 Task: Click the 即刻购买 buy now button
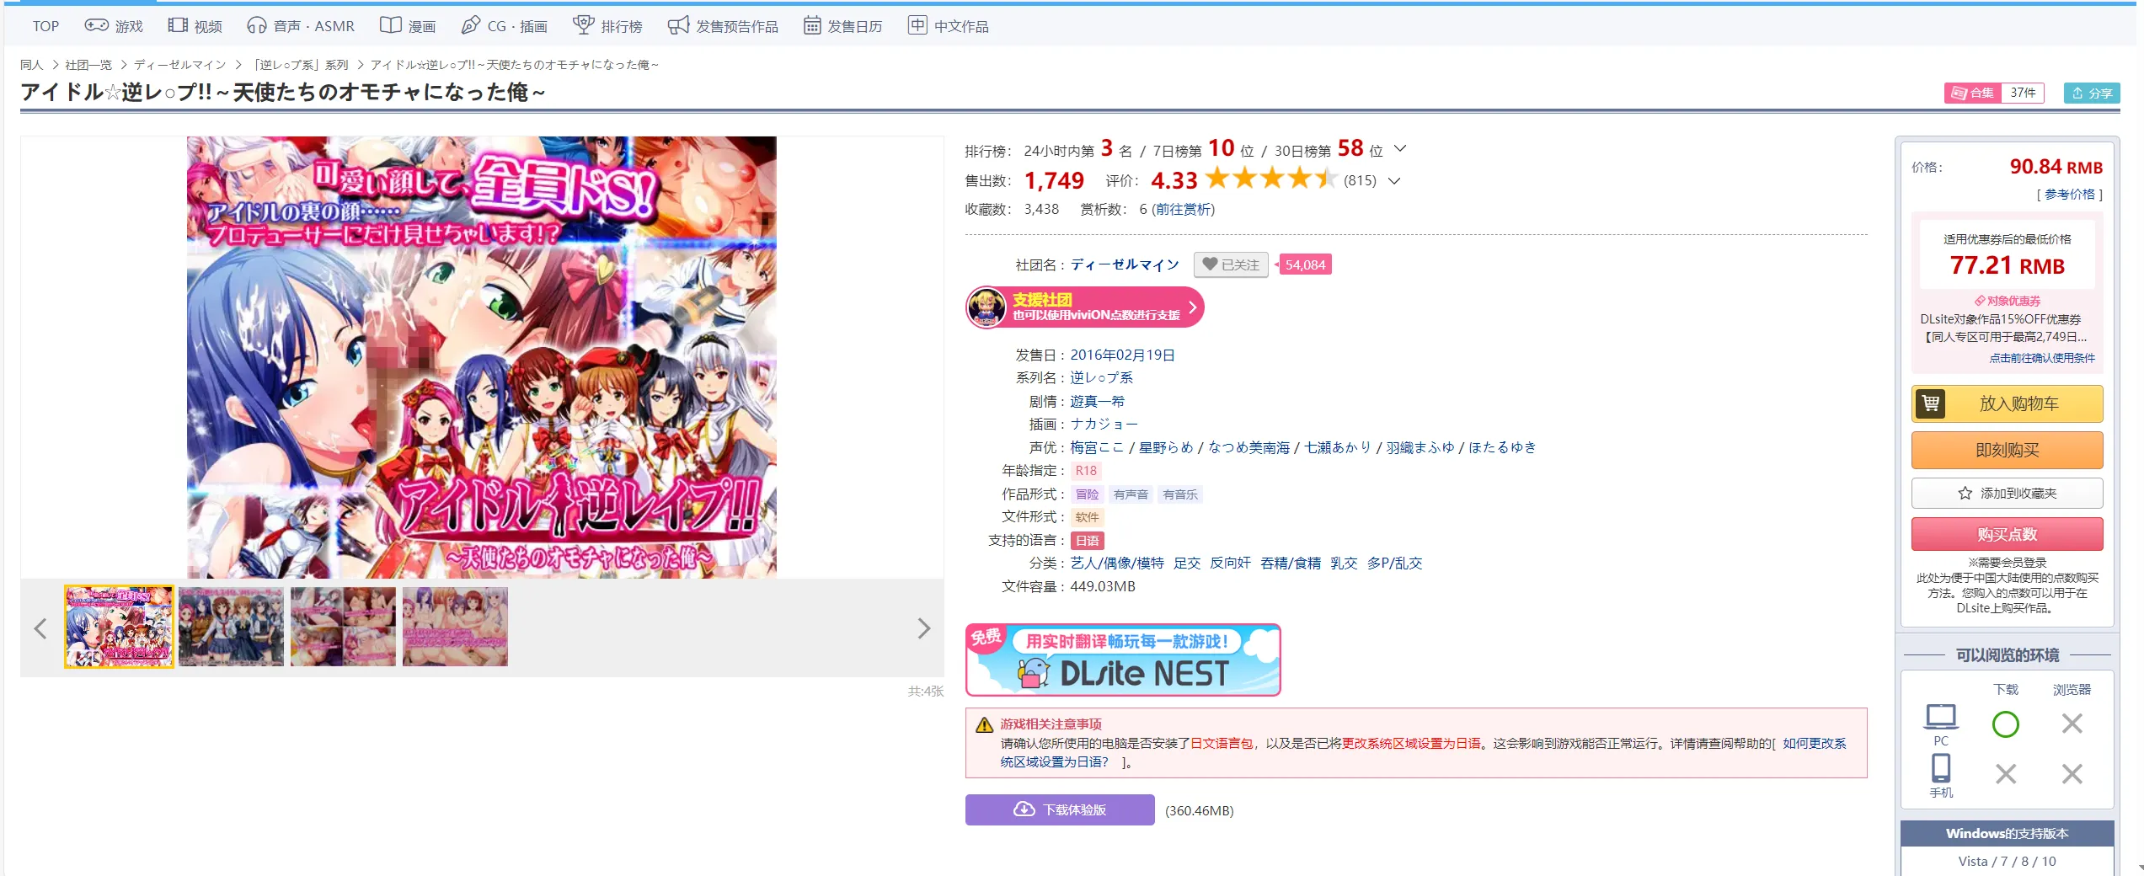pos(2007,450)
